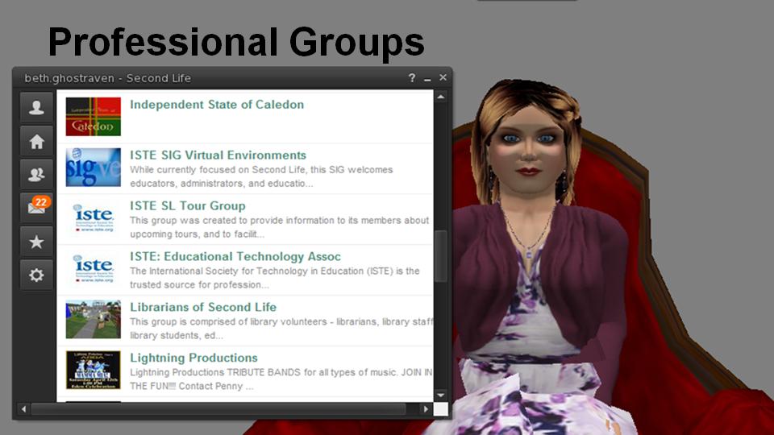Minimize the beth.ghostraven Second Life window
This screenshot has width=774, height=435.
pyautogui.click(x=427, y=79)
